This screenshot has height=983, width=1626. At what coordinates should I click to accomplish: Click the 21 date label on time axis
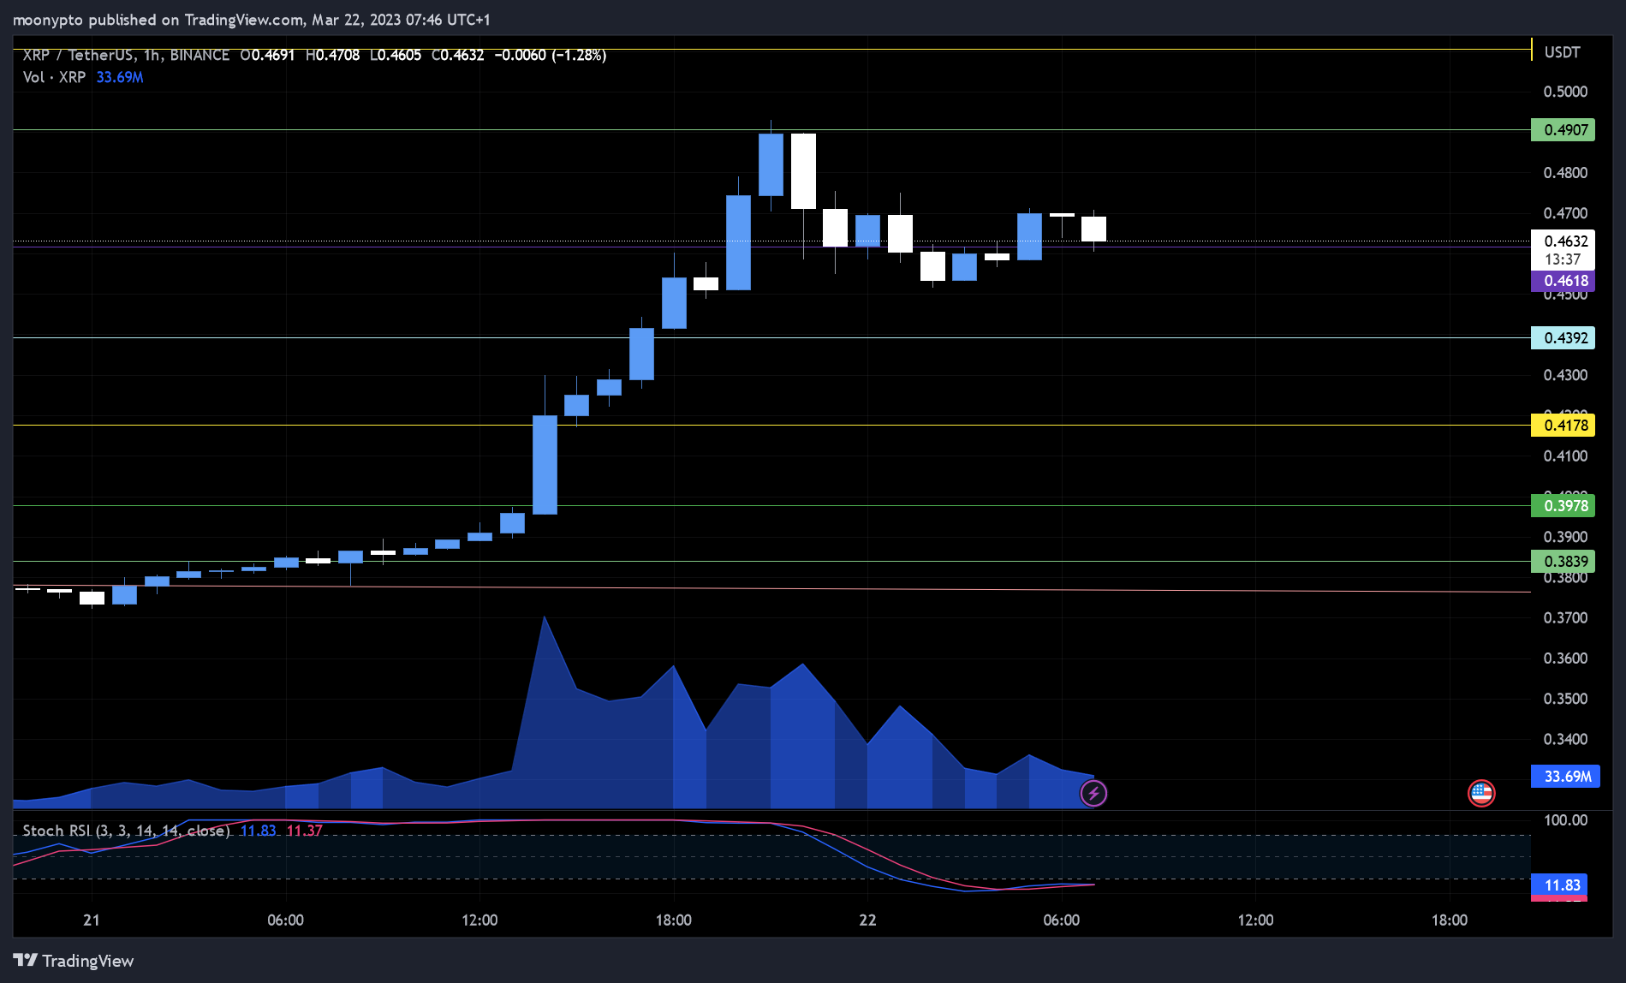pyautogui.click(x=91, y=920)
